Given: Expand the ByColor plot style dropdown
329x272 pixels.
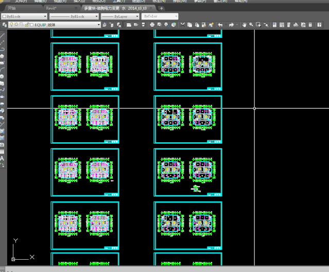Looking at the screenshot, I should tap(176, 16).
